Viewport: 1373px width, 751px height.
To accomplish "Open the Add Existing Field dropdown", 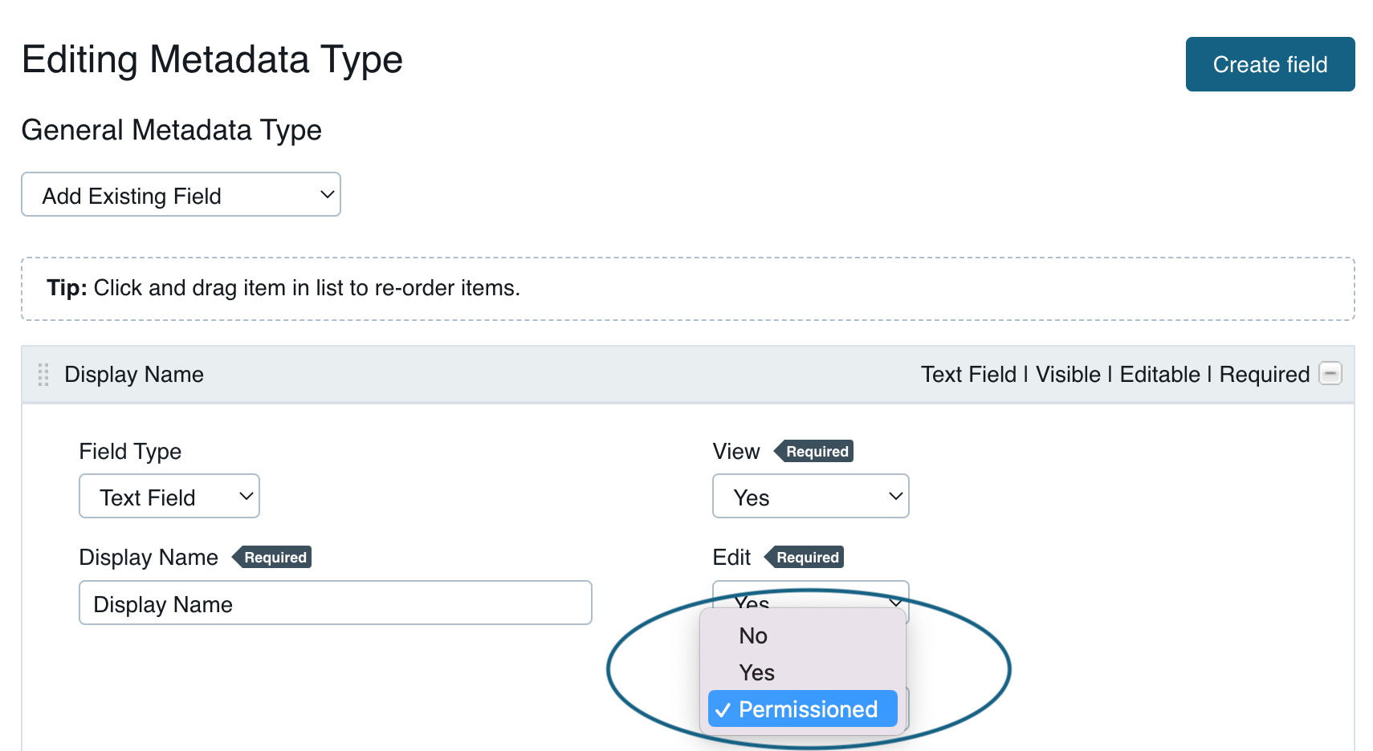I will 181,194.
